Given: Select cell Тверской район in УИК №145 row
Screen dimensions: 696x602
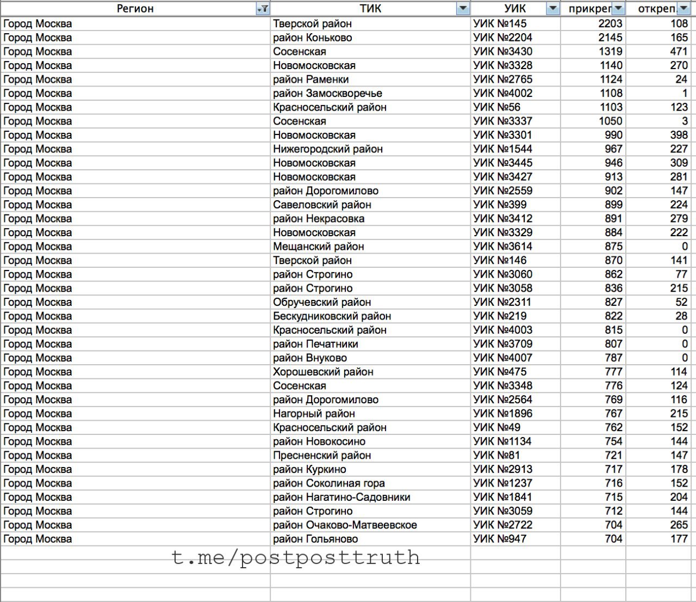Looking at the screenshot, I should (370, 23).
